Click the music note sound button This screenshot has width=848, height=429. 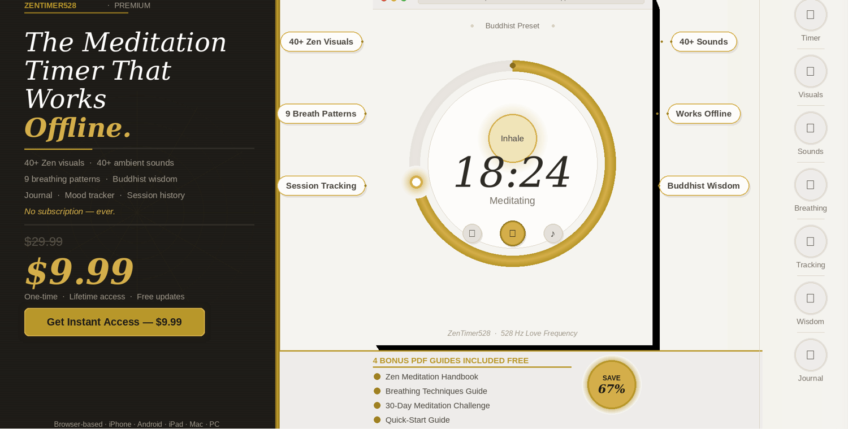pos(553,233)
